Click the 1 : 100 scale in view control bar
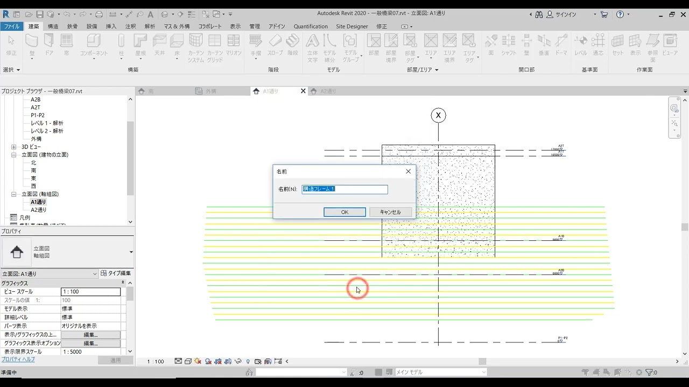 click(x=156, y=361)
